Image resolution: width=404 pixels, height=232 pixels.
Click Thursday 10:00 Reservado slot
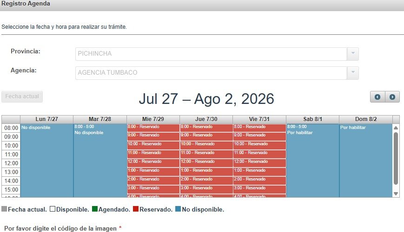pos(206,145)
